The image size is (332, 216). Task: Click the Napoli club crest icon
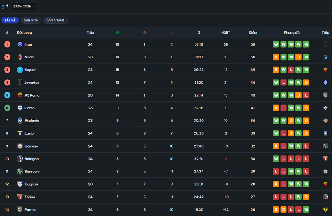click(20, 70)
